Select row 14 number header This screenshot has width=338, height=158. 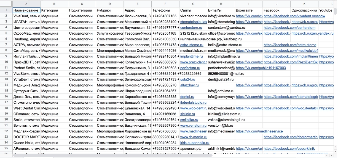[x=6, y=85]
